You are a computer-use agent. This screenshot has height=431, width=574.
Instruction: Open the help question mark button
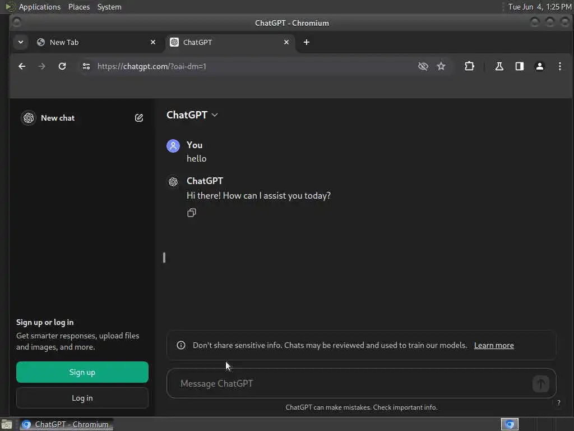point(559,403)
